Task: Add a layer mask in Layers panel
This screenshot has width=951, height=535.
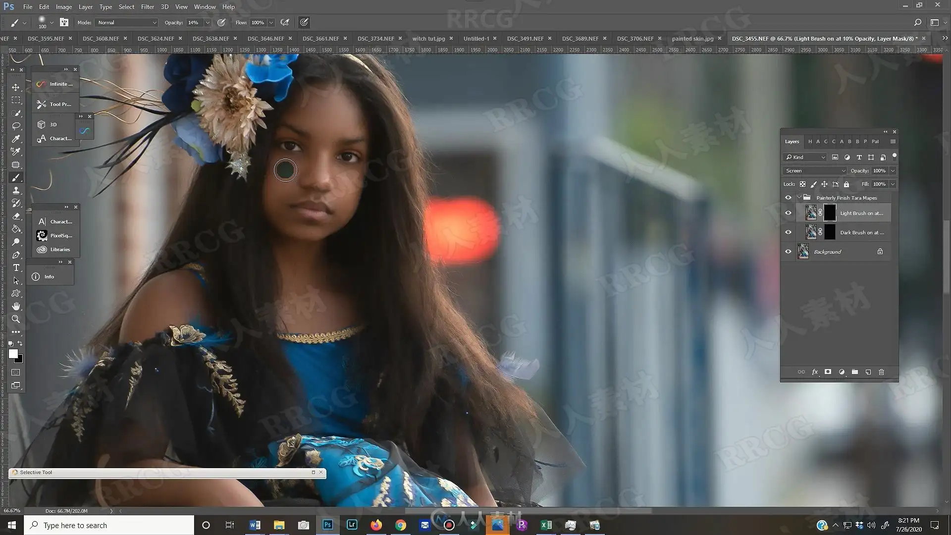Action: 828,372
